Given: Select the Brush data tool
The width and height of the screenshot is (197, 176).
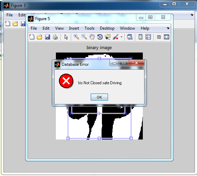Looking at the screenshot, I should pyautogui.click(x=116, y=37).
